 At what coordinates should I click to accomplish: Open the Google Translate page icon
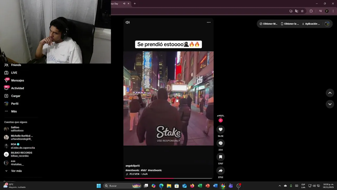tap(296, 11)
